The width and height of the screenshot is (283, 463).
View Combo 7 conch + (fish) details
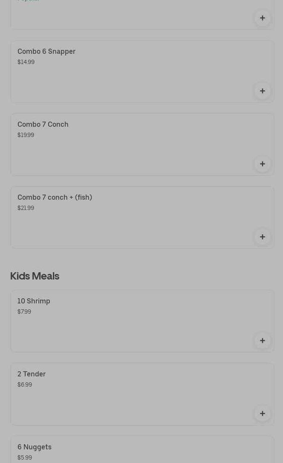(x=55, y=197)
